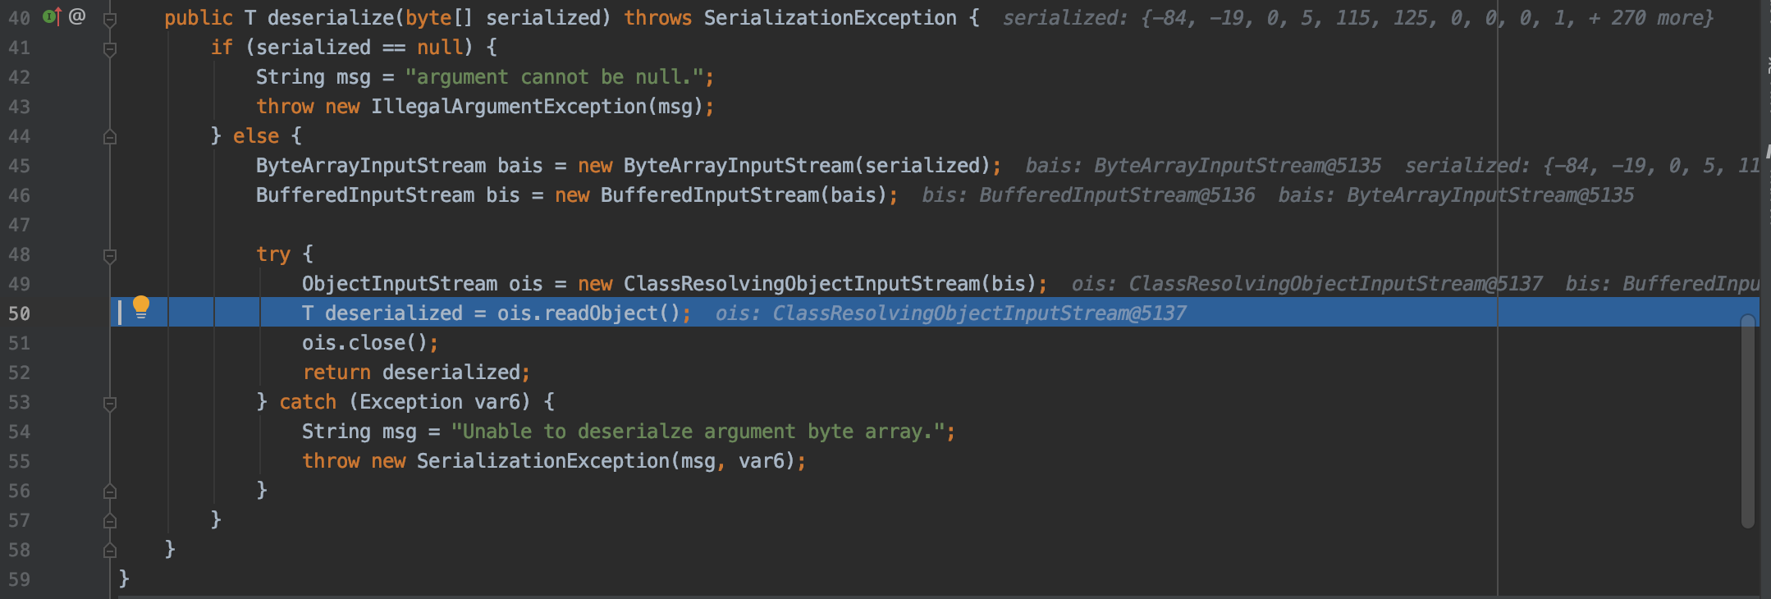Click inline value 'bis: BufferedInputStream@5136' on line 46
This screenshot has height=599, width=1771.
tap(1088, 195)
